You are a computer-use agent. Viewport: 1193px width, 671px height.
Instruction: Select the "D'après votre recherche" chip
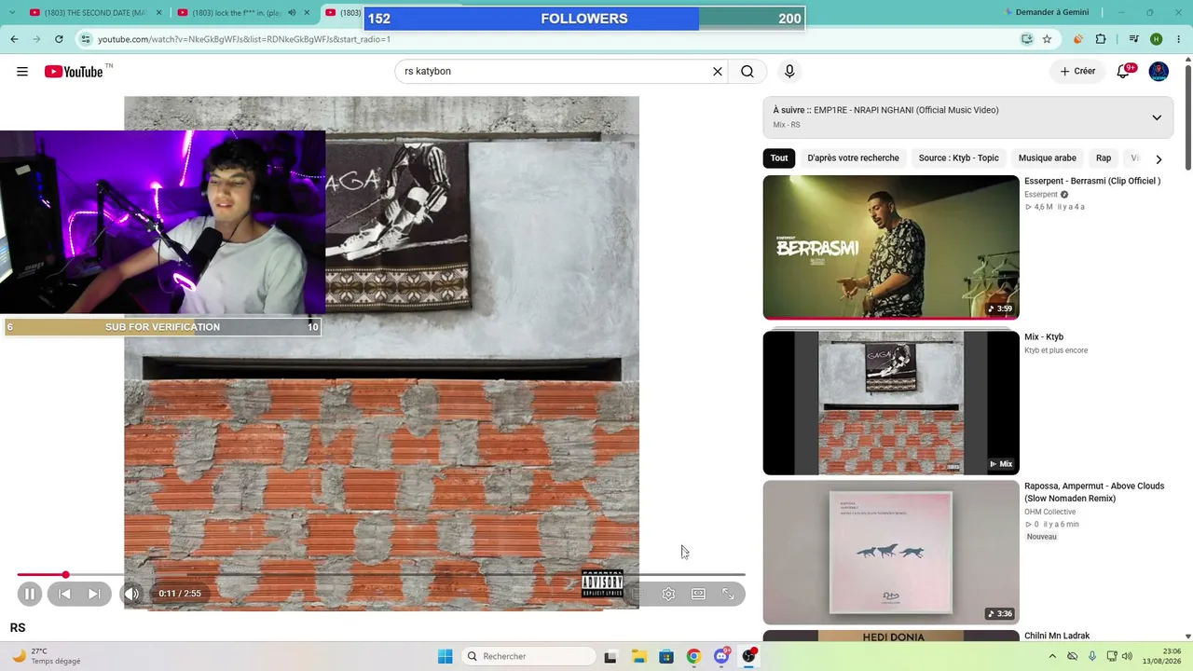pos(853,158)
